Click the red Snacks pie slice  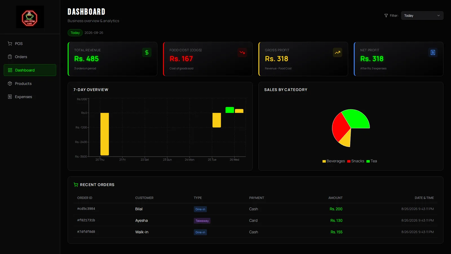(x=340, y=126)
